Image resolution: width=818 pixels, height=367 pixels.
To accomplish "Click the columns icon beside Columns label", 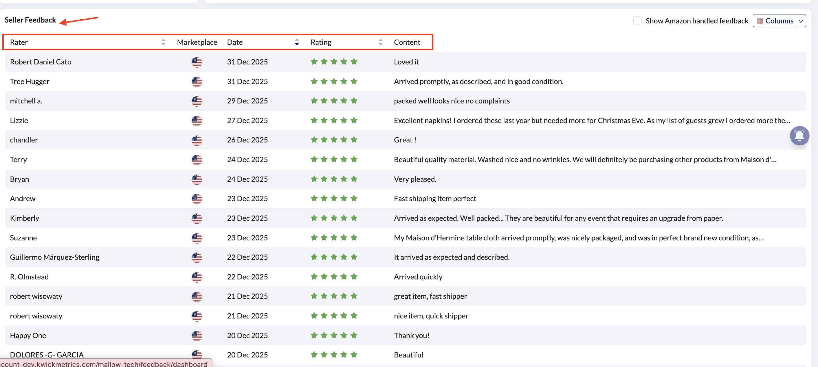I will pyautogui.click(x=760, y=21).
